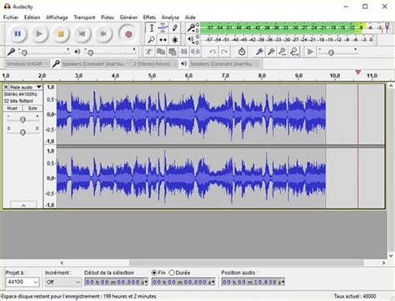Click the Zoom In magnifier icon
Viewport: 395px width, 301px height.
tap(259, 52)
